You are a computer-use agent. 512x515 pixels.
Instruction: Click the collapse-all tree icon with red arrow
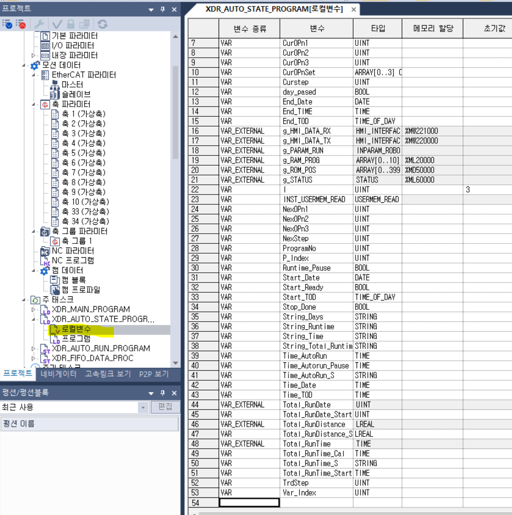point(22,25)
